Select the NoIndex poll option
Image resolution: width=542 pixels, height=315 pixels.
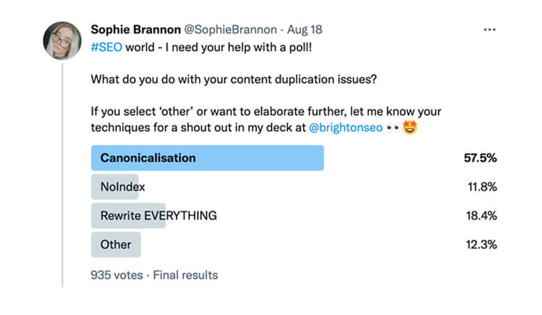point(122,187)
